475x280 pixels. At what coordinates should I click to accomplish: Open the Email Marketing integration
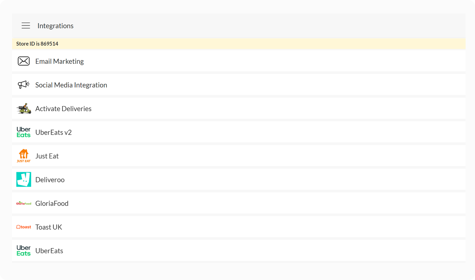coord(59,61)
